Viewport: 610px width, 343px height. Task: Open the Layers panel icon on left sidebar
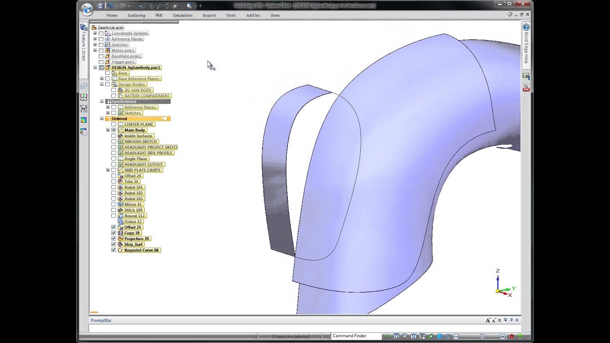tap(83, 86)
